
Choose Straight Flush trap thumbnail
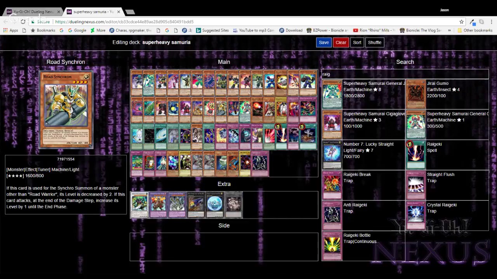415,185
